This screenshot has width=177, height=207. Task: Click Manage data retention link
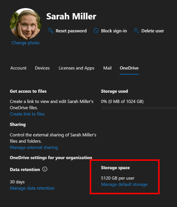(x=32, y=188)
